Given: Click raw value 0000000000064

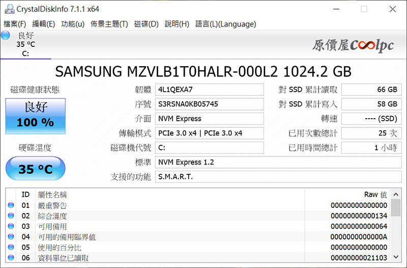Looking at the screenshot, I should 359,226.
